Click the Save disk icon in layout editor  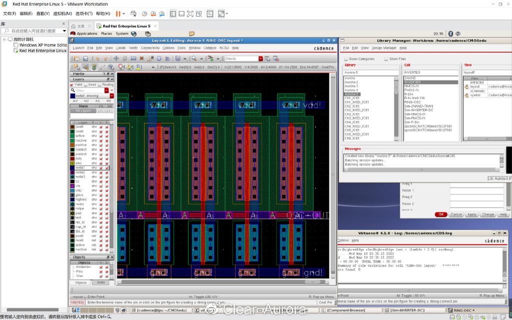point(85,59)
